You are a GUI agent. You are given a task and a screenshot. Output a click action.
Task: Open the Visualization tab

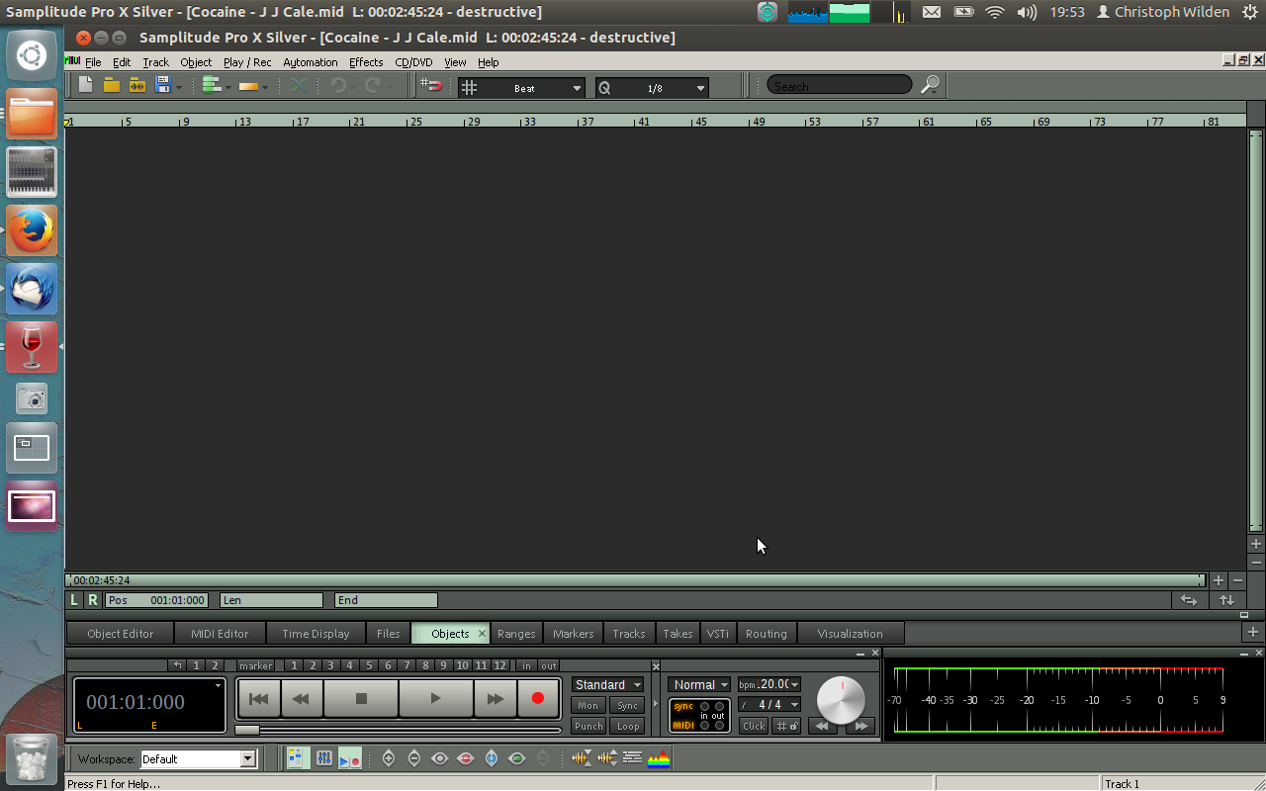click(x=850, y=633)
